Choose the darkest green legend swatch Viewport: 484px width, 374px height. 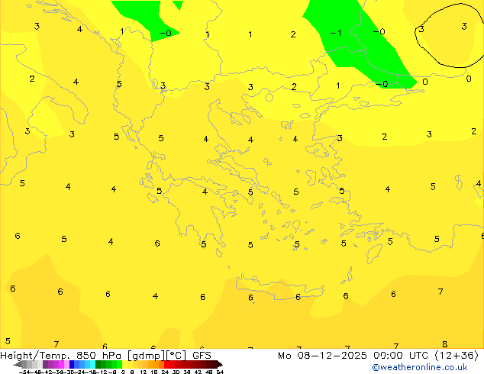[x=98, y=364]
